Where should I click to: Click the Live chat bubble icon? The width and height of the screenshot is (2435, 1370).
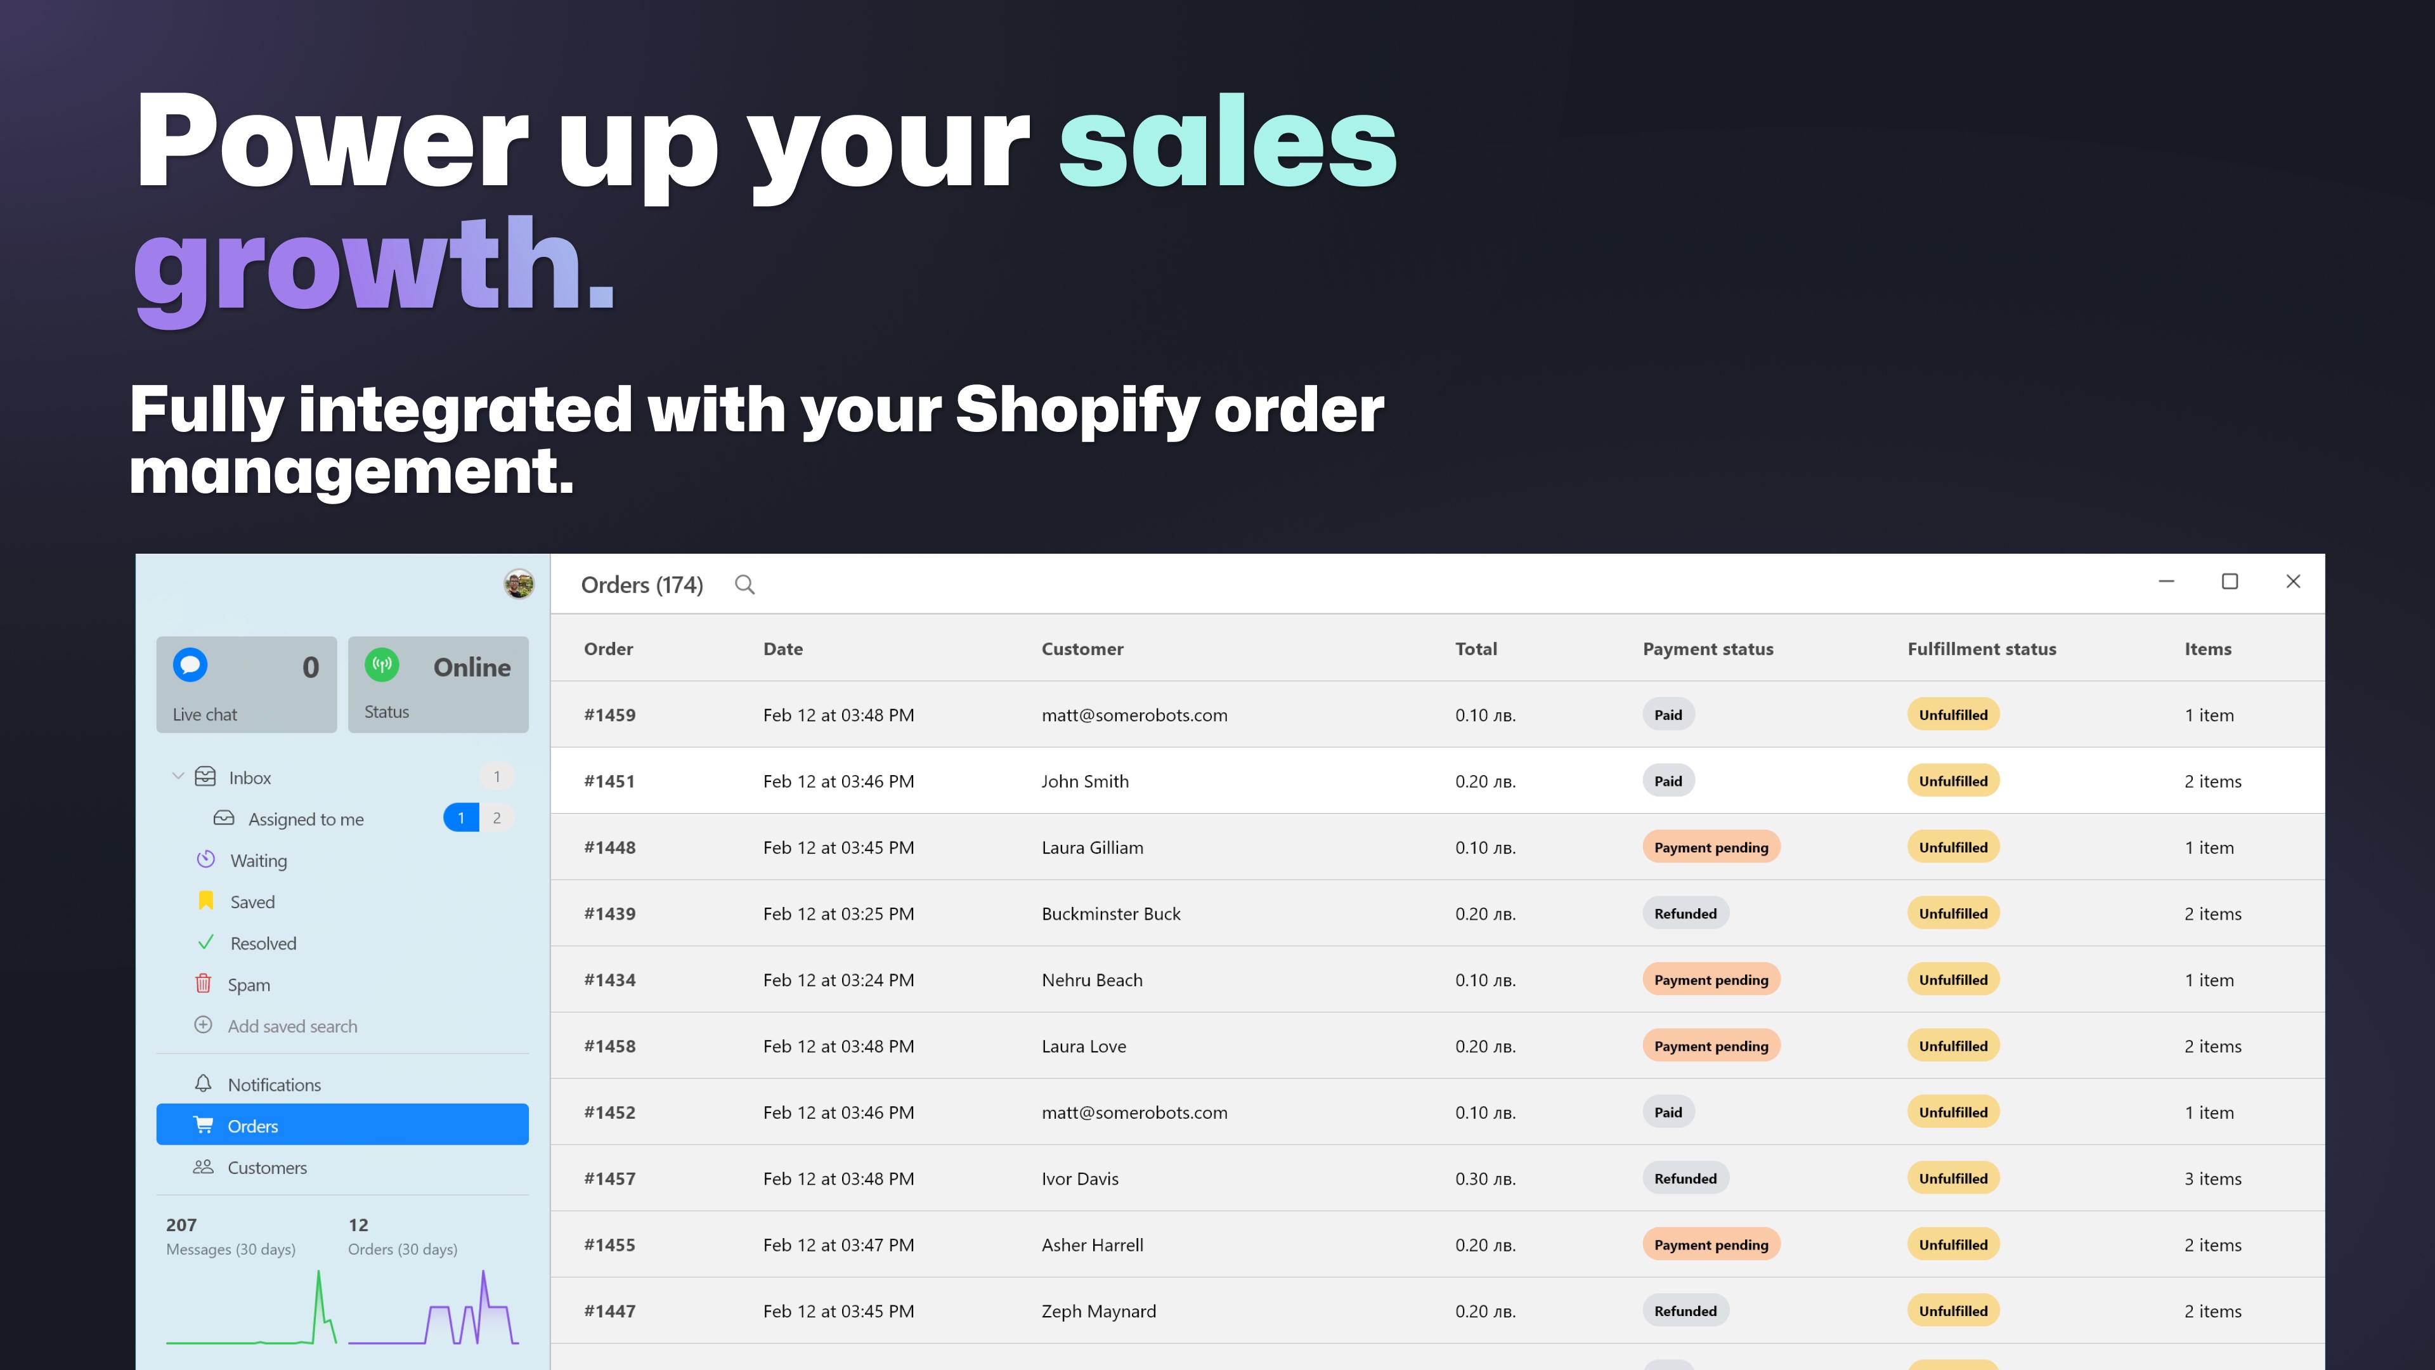pos(190,665)
